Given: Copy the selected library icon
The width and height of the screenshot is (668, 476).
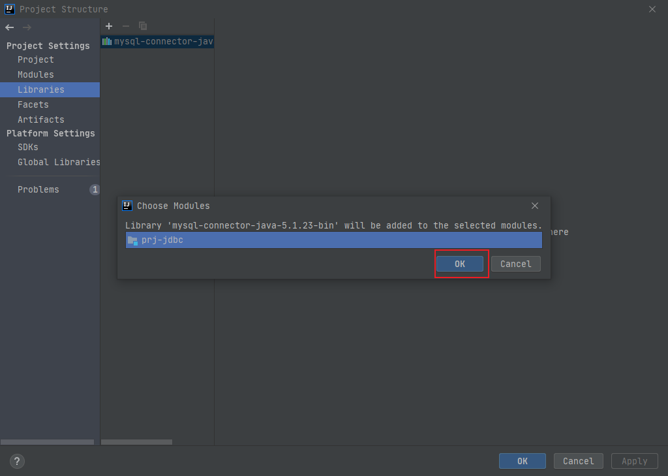Looking at the screenshot, I should click(143, 26).
